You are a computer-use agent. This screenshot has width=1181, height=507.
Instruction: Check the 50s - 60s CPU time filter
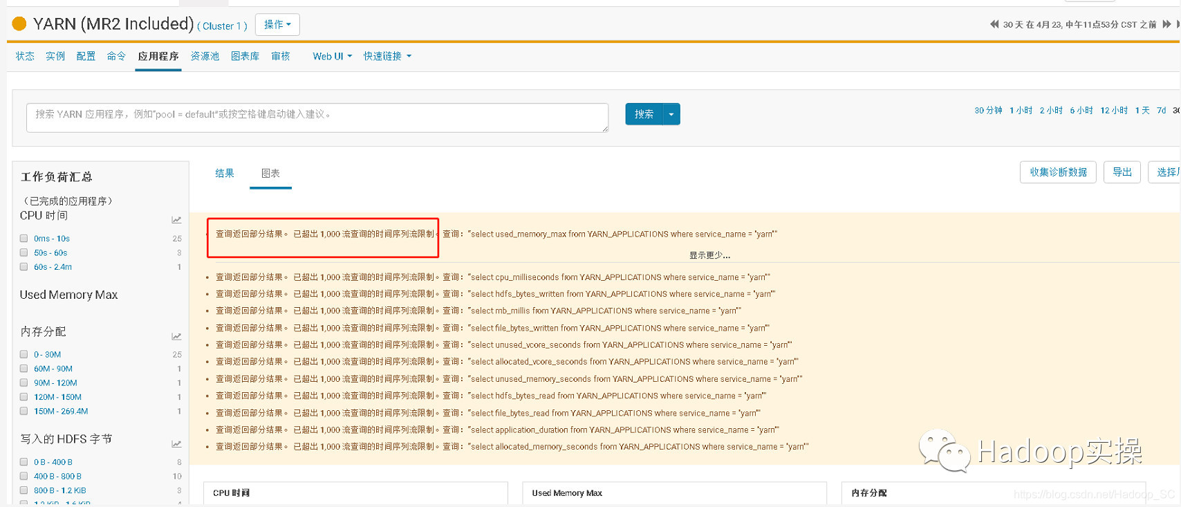click(x=24, y=252)
